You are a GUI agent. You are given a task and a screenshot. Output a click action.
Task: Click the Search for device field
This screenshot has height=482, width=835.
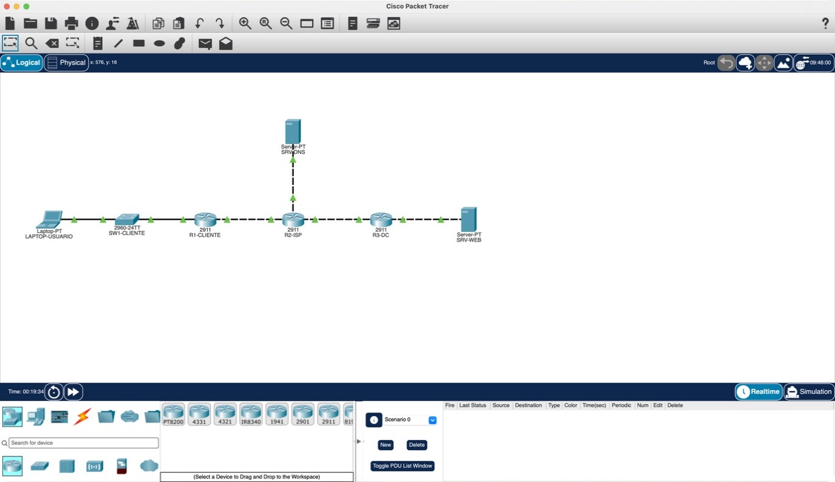tap(83, 443)
